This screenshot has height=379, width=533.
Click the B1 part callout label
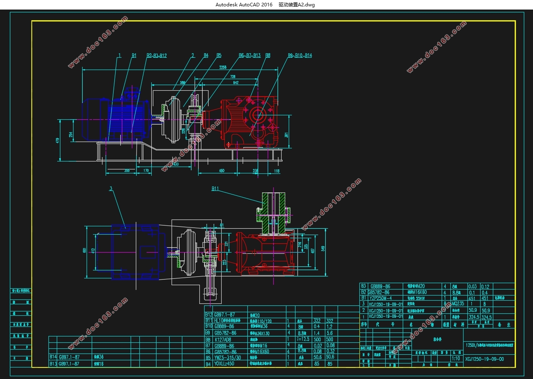point(134,56)
